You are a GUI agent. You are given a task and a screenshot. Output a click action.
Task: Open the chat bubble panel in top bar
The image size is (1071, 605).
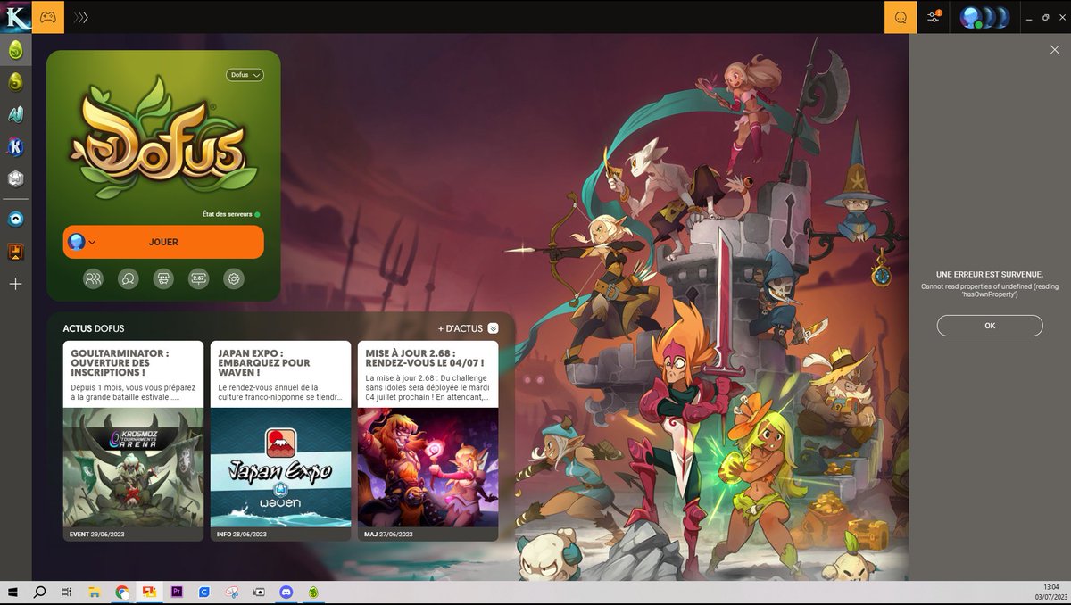point(901,17)
